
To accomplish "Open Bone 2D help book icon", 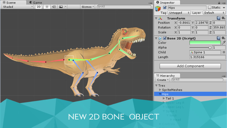I will (219, 38).
